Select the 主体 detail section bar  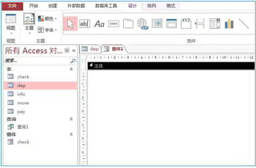[x=171, y=66]
